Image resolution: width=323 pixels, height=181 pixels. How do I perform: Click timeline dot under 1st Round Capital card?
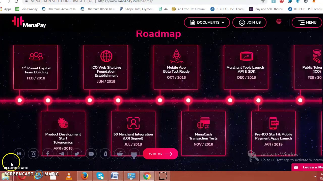[x=20, y=101]
